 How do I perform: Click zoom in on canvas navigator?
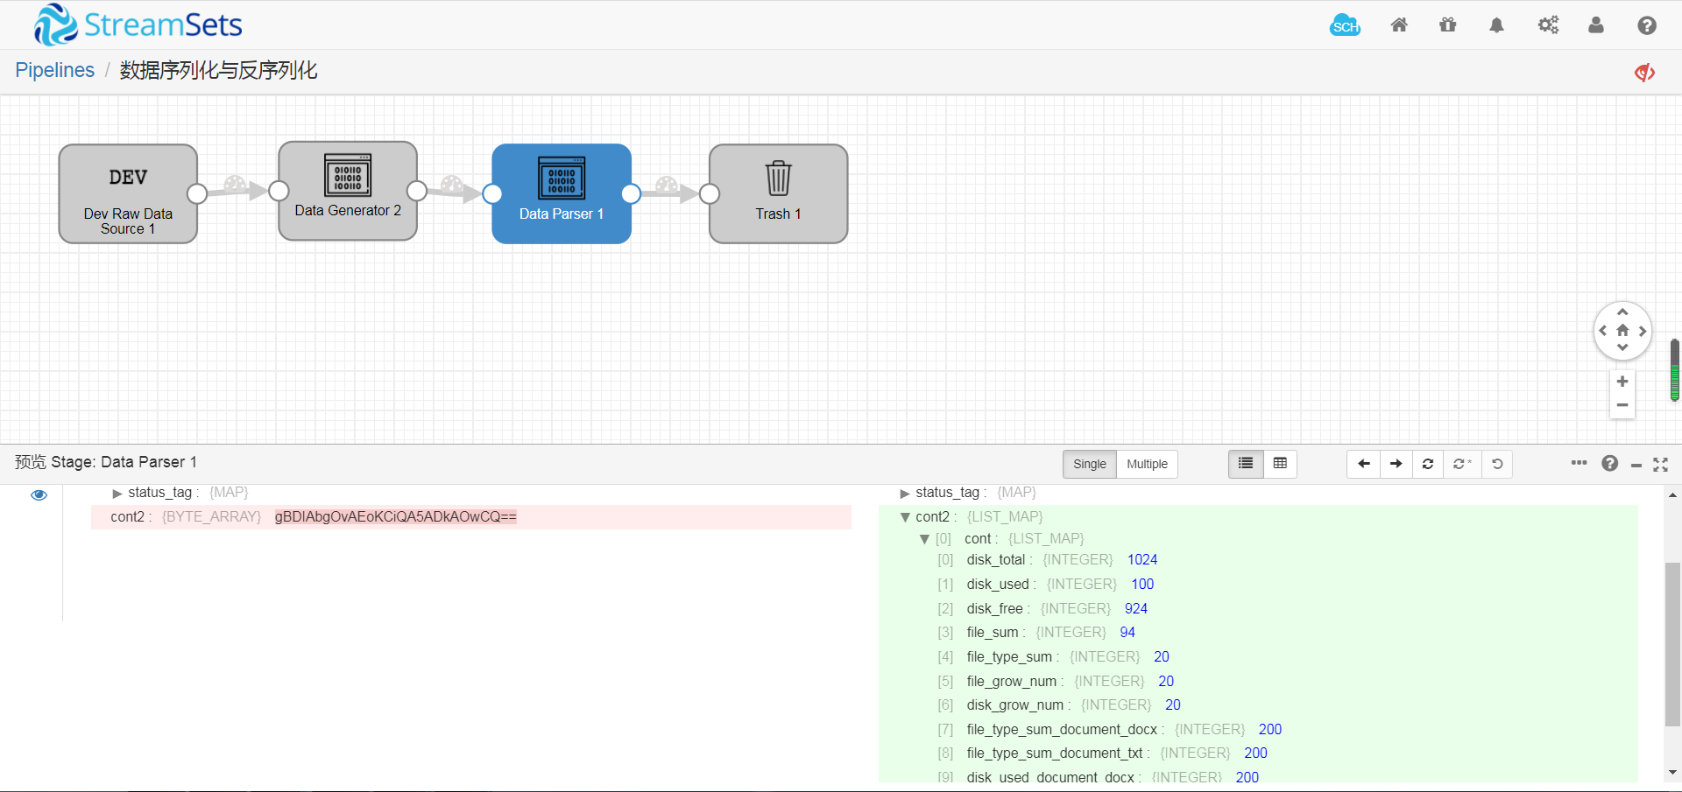pyautogui.click(x=1623, y=381)
